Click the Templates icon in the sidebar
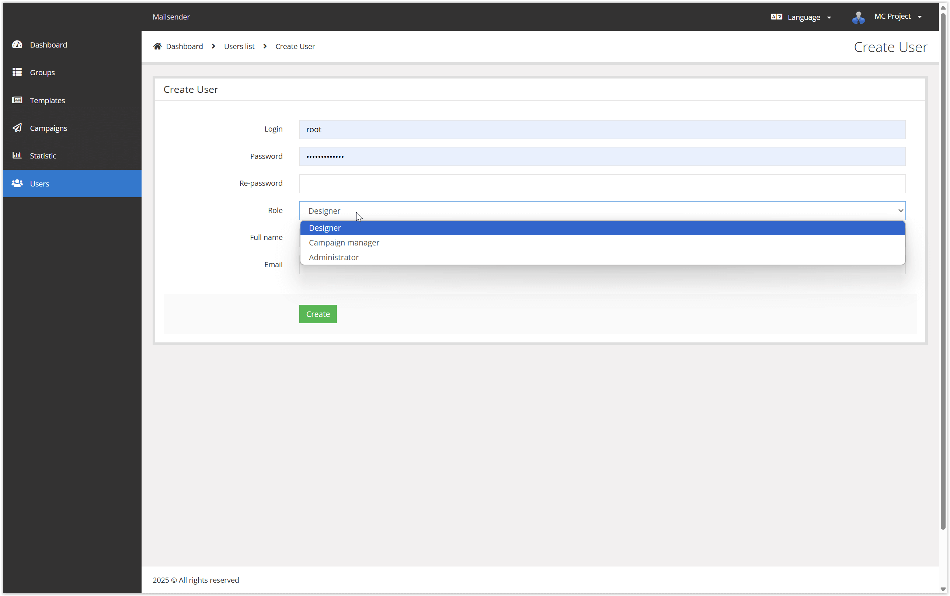Viewport: 950px width, 596px height. click(x=17, y=100)
